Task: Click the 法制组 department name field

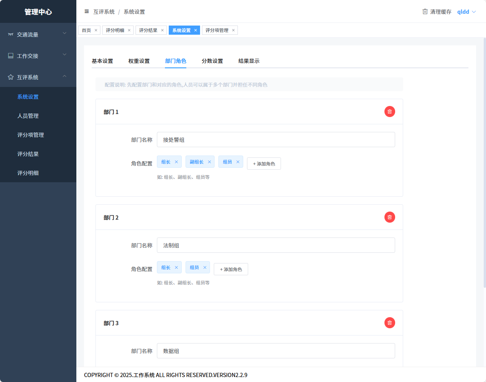Action: coord(276,245)
